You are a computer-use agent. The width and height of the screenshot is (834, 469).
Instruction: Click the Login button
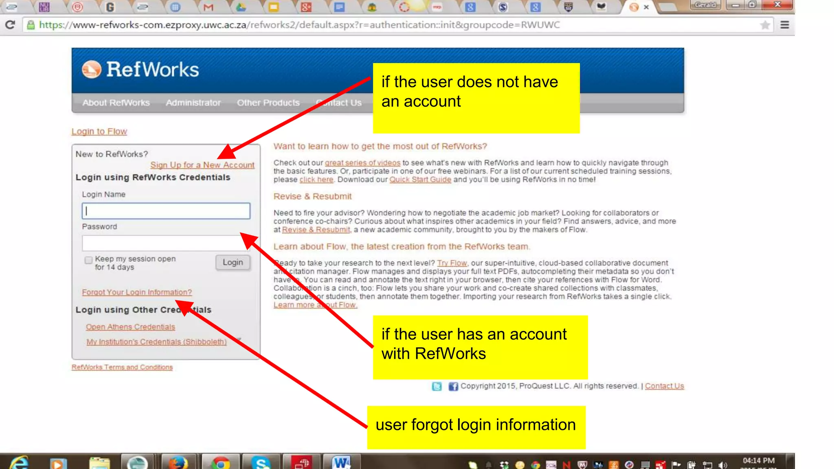(x=233, y=263)
